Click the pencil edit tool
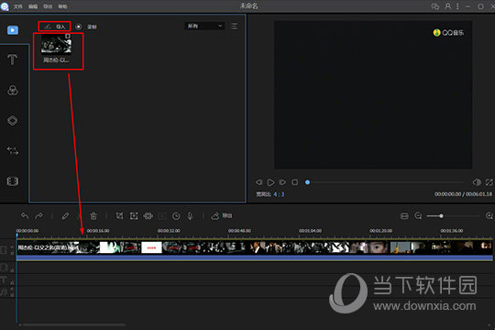 tap(65, 215)
